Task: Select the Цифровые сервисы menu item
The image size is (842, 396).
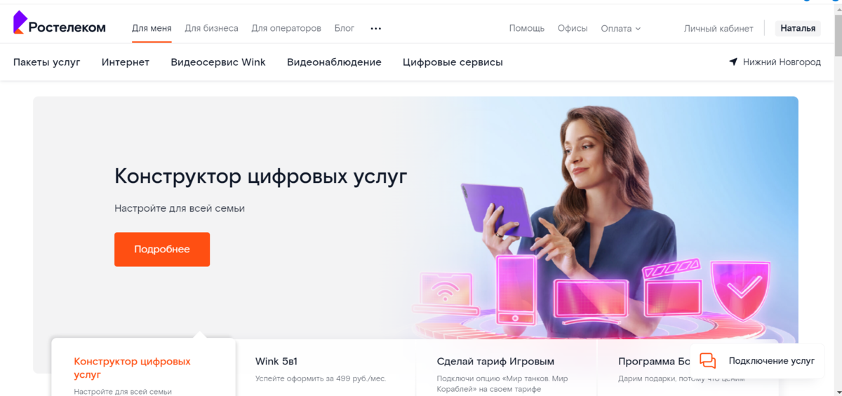Action: tap(453, 62)
